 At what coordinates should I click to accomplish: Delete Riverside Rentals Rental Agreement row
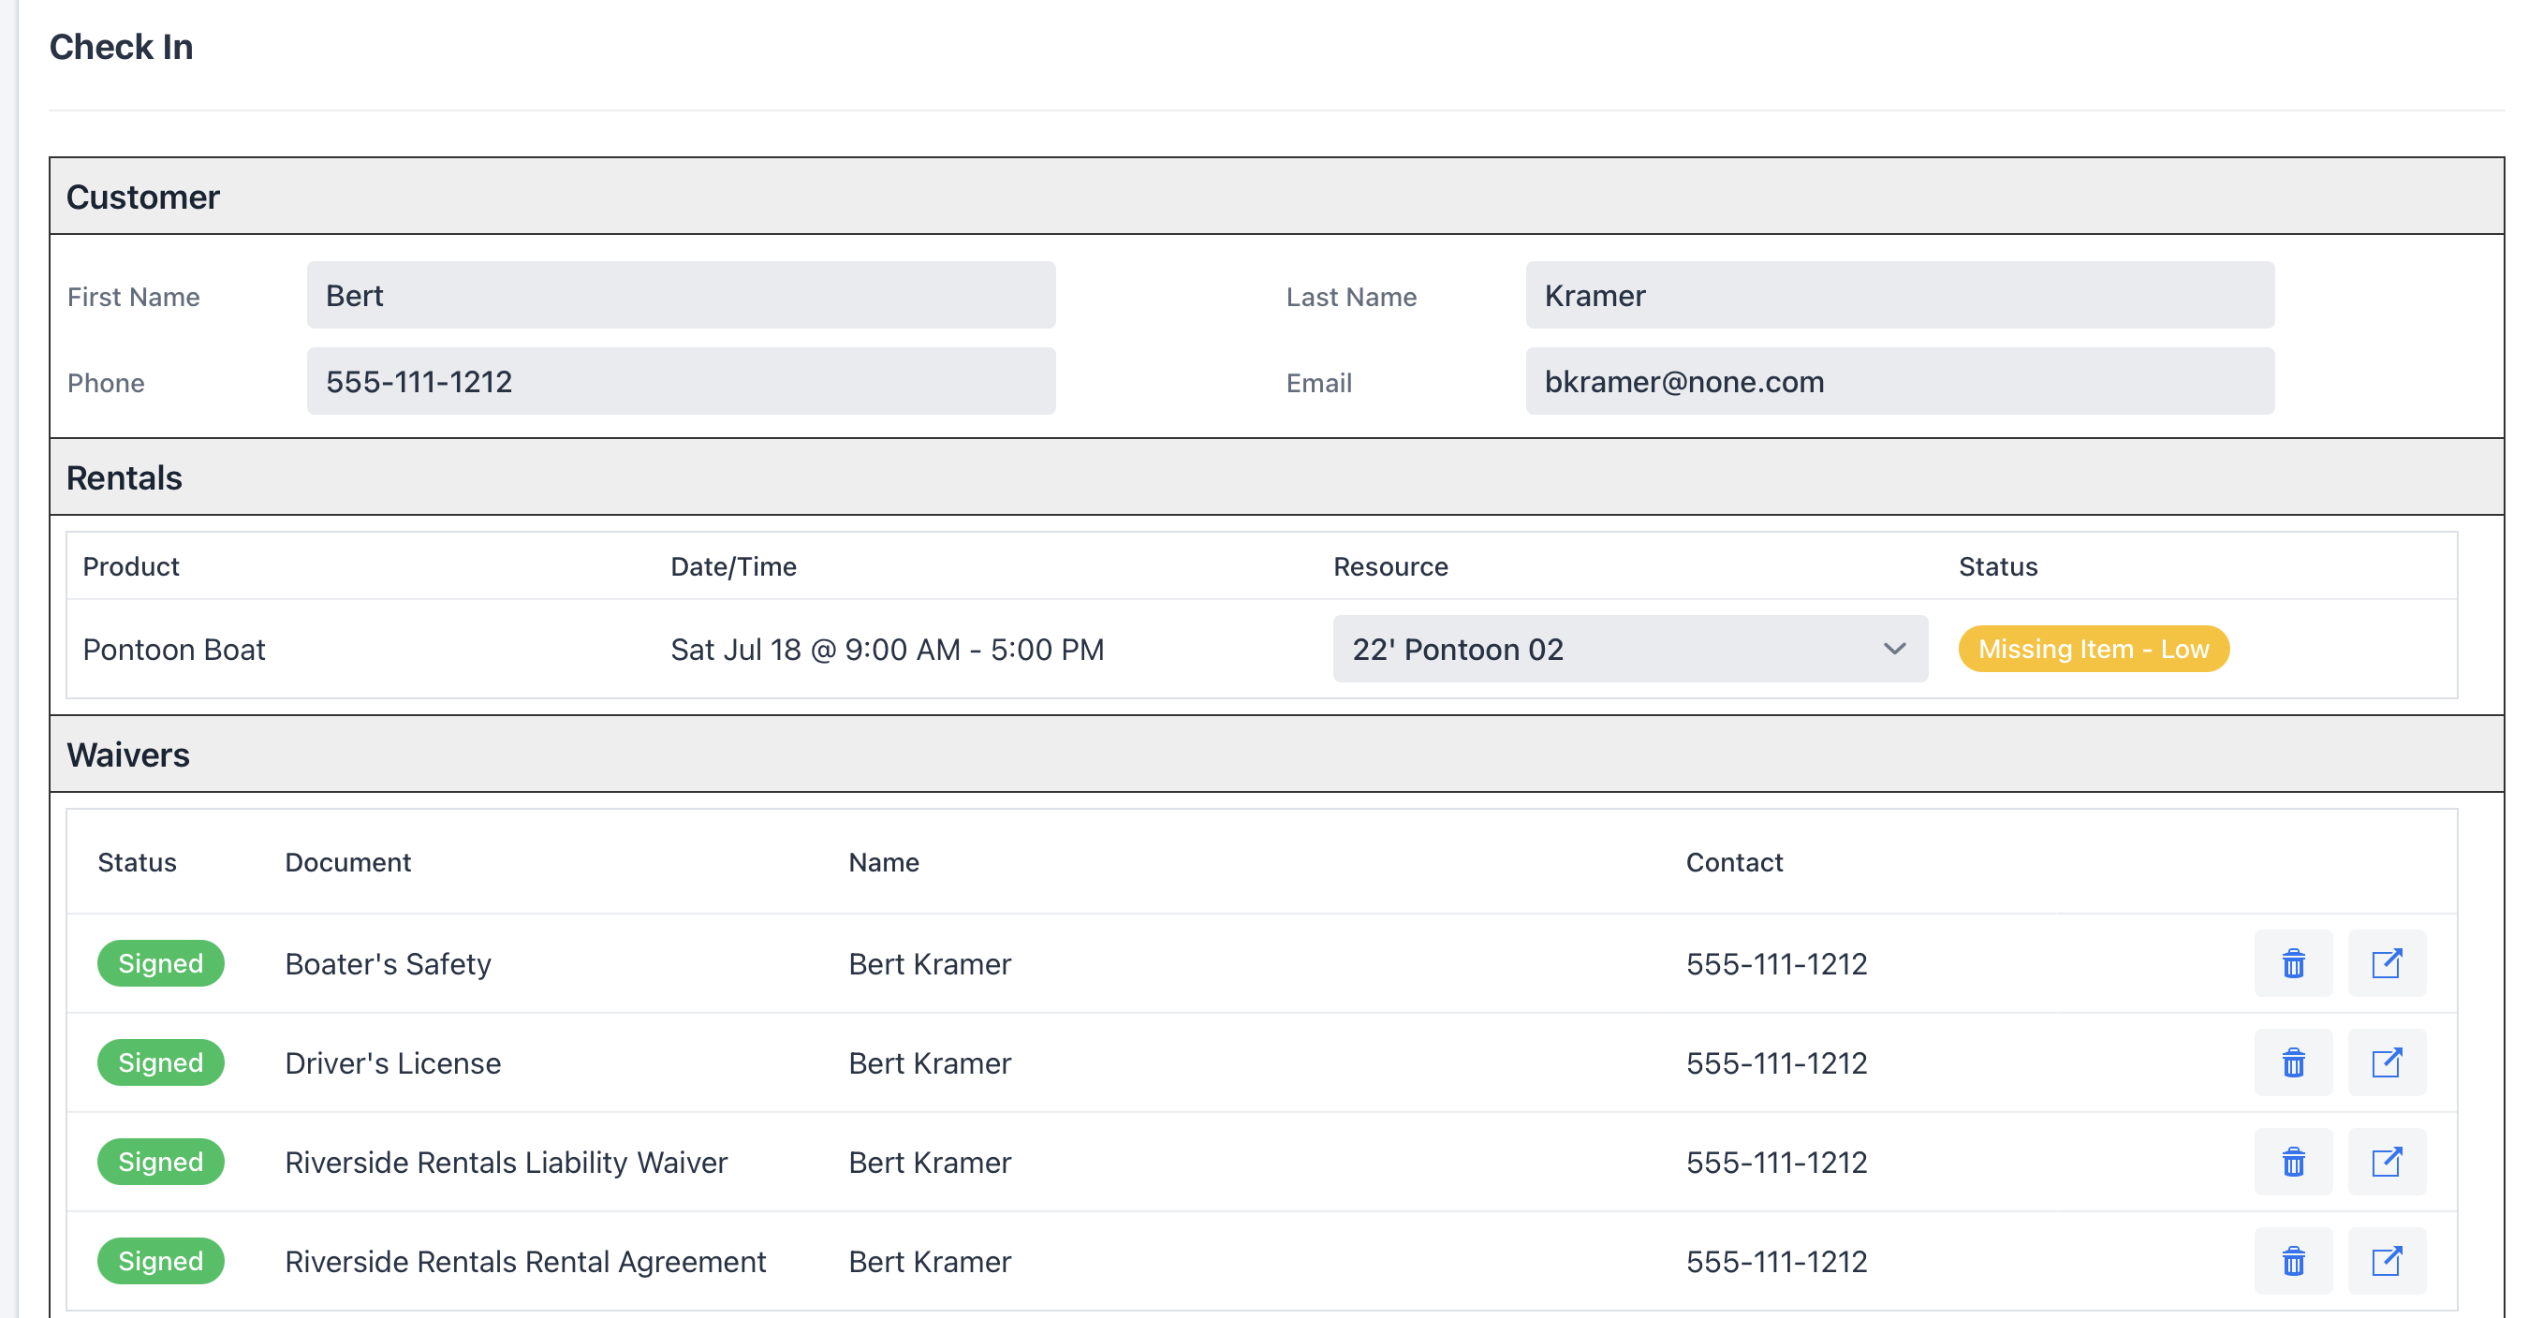point(2292,1261)
